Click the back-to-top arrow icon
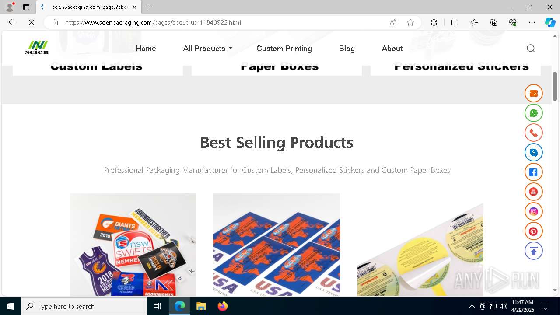The height and width of the screenshot is (315, 560). tap(533, 251)
